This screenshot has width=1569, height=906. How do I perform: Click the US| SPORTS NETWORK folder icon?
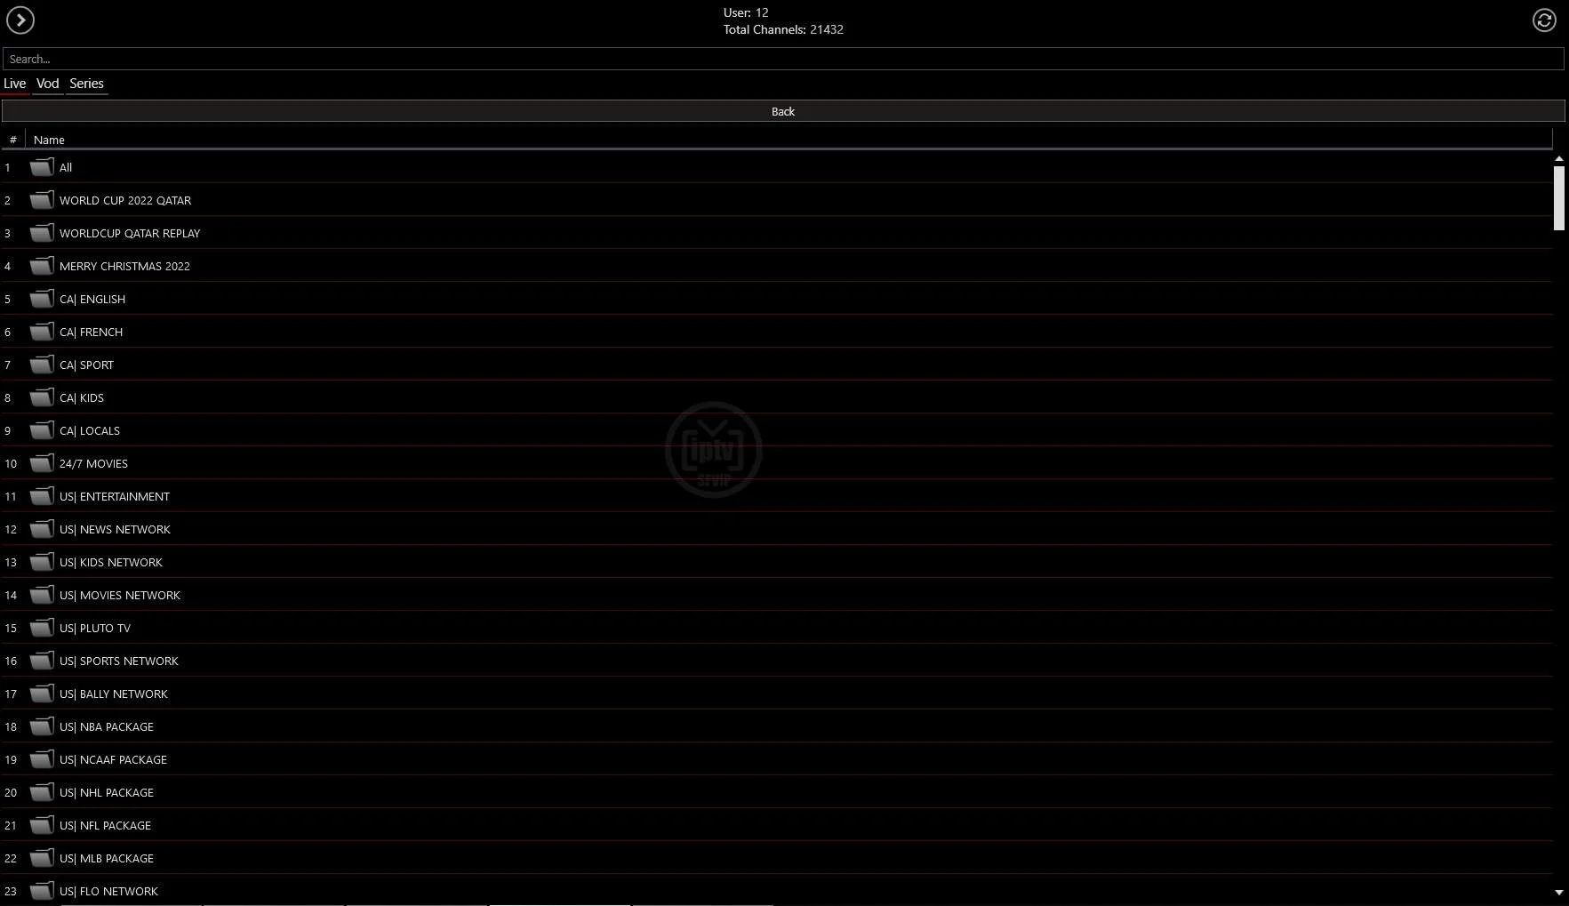(x=42, y=661)
